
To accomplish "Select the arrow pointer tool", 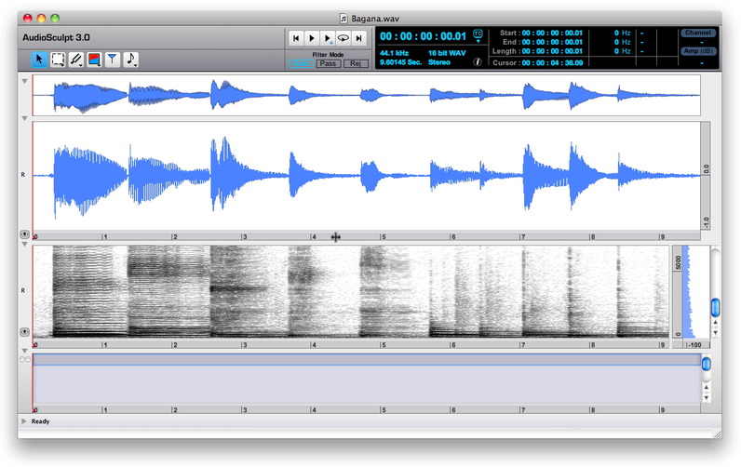I will click(39, 60).
